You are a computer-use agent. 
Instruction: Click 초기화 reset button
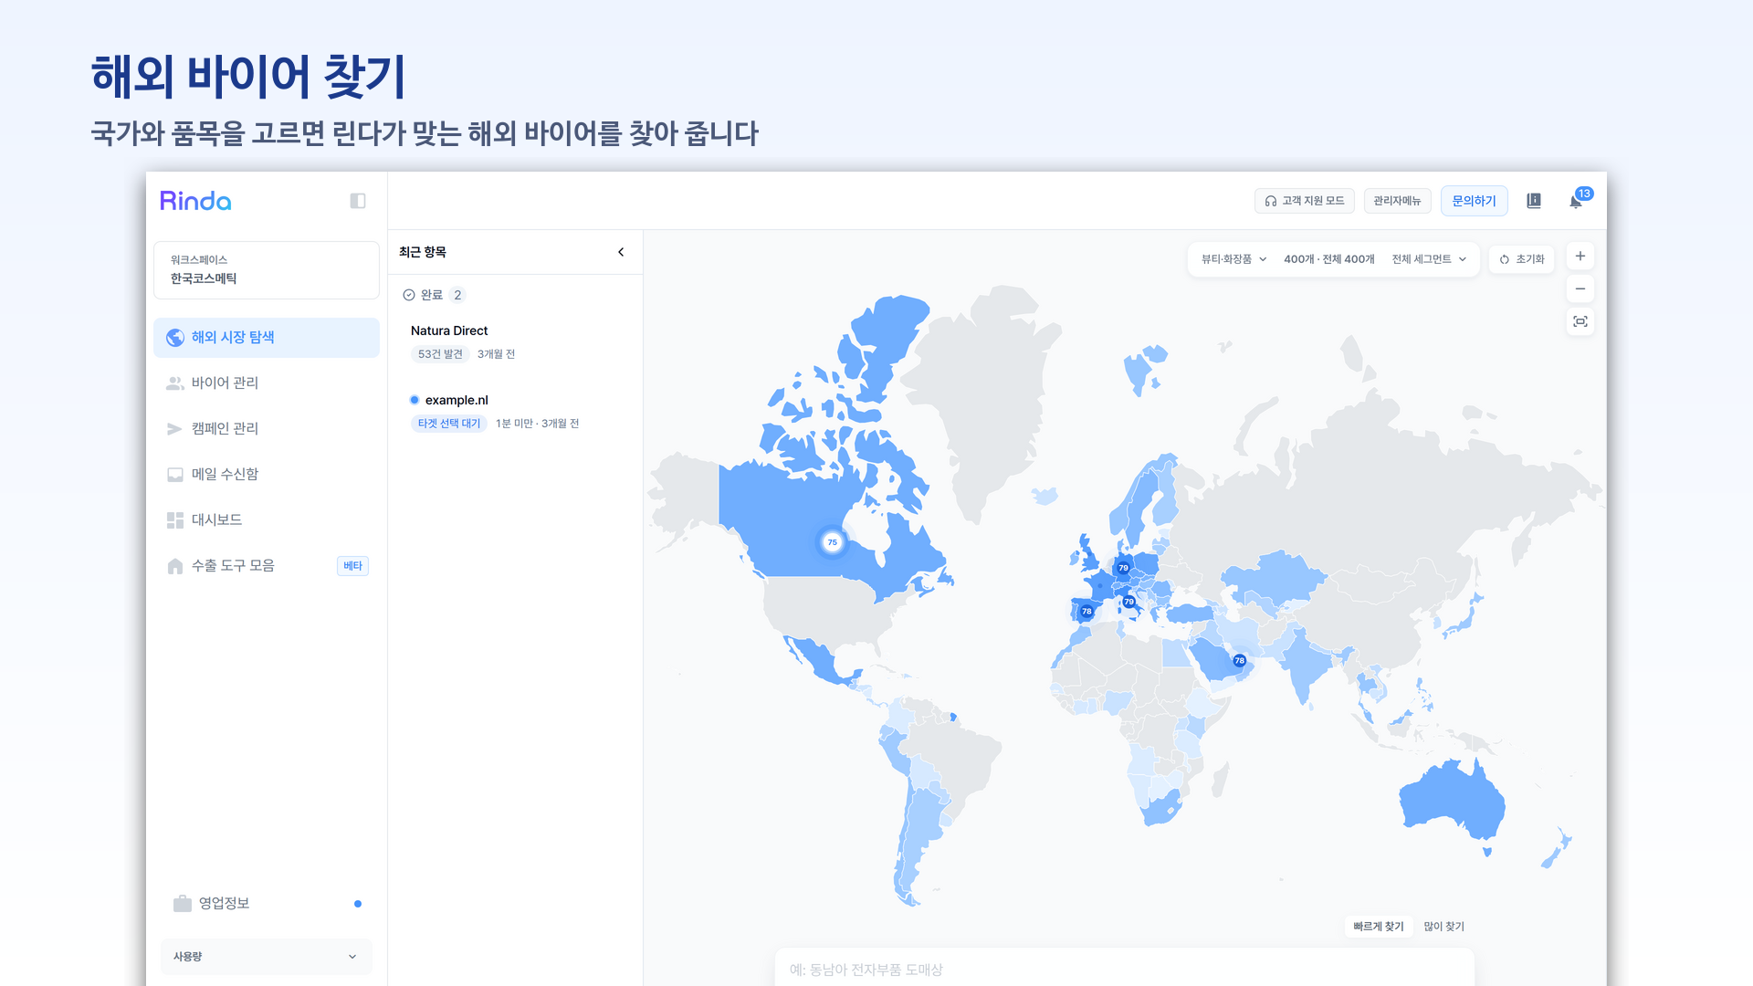point(1521,259)
